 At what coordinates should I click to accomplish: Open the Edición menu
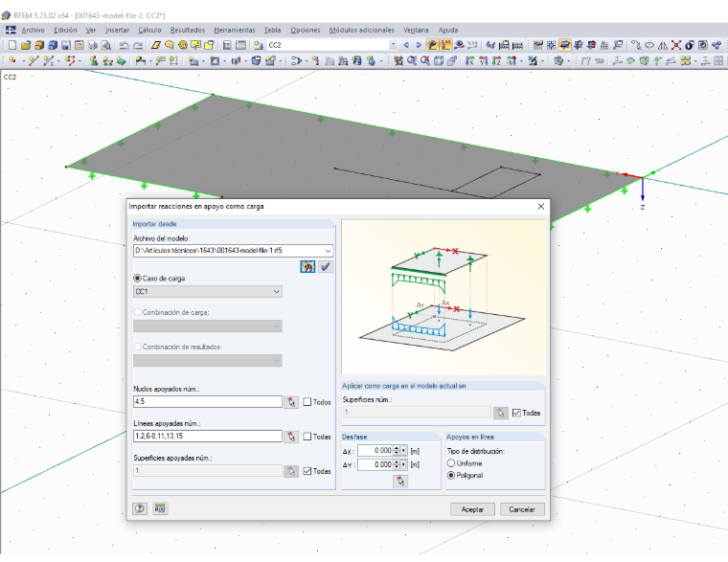[x=65, y=31]
